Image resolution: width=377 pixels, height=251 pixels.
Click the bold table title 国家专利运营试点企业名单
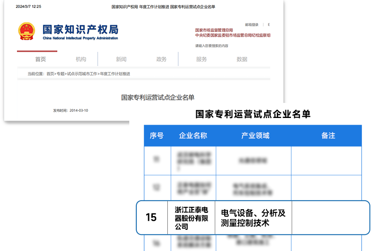(253, 114)
